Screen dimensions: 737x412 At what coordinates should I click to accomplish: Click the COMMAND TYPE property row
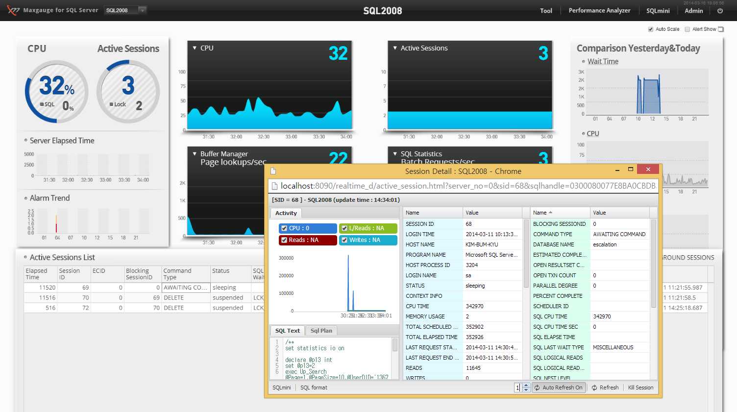pos(590,234)
